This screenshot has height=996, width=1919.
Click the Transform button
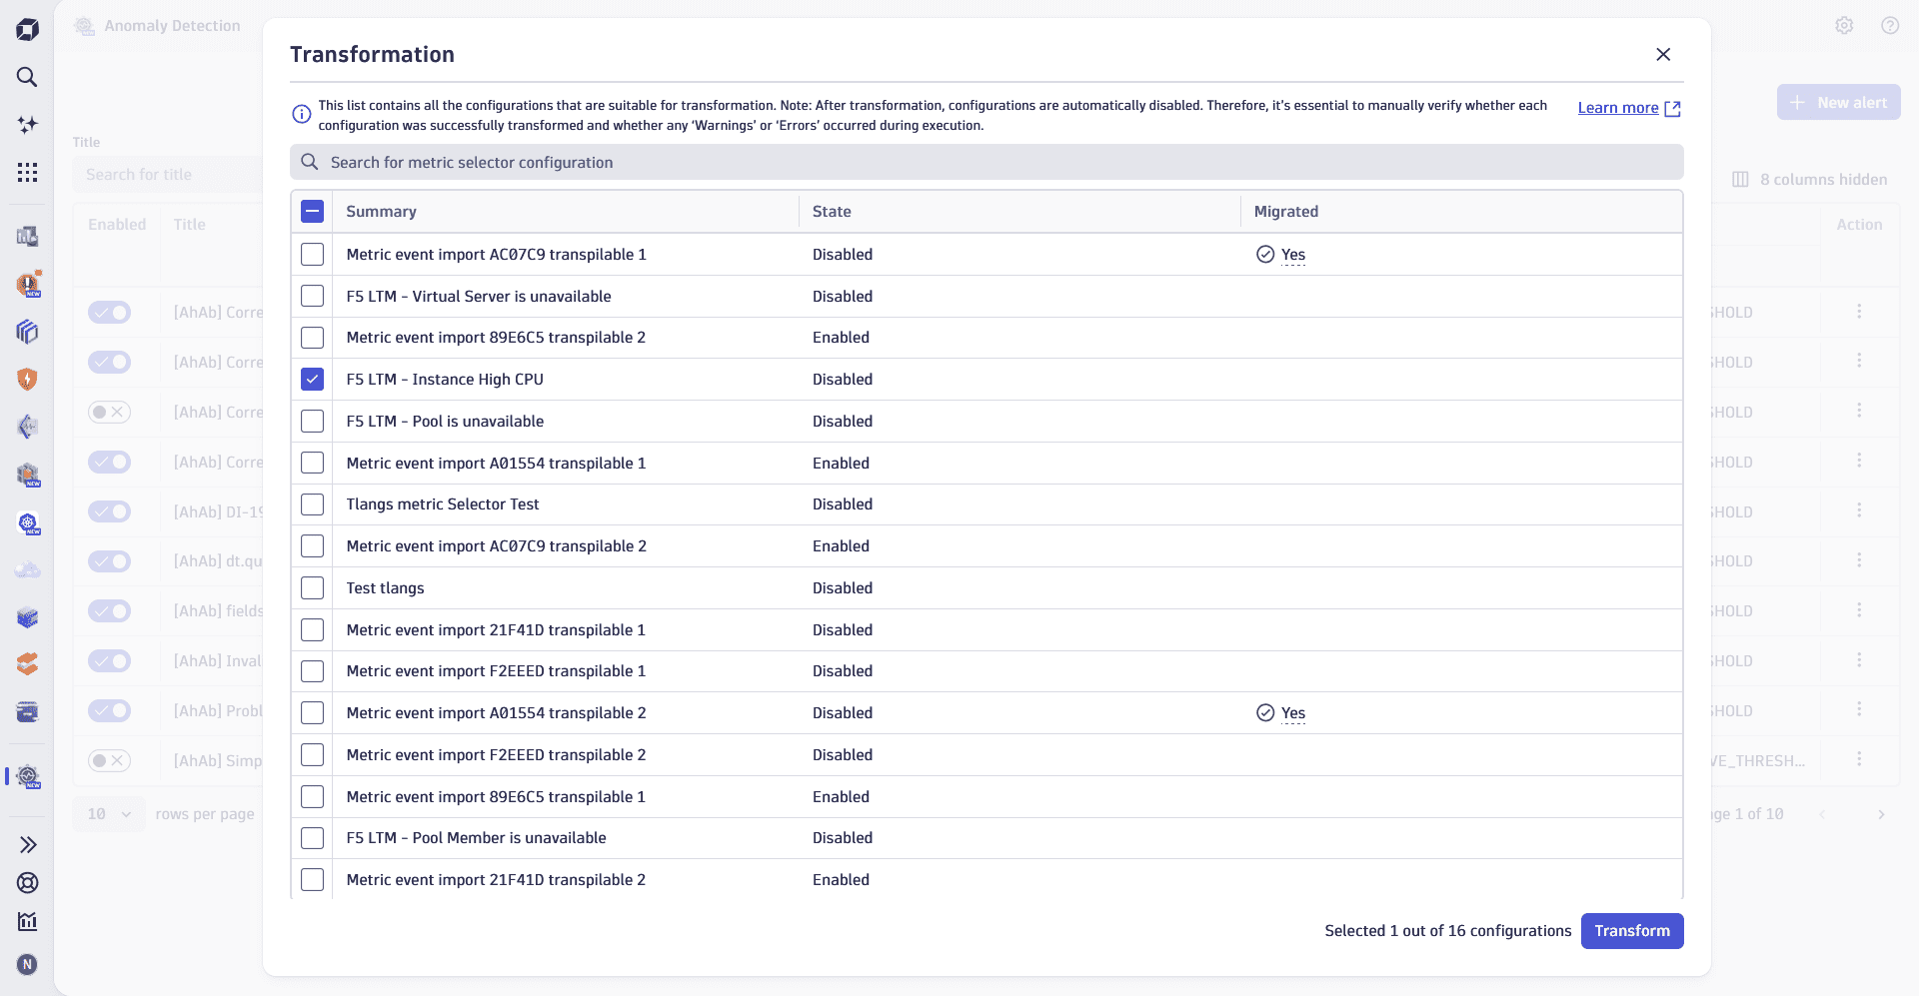(1632, 930)
